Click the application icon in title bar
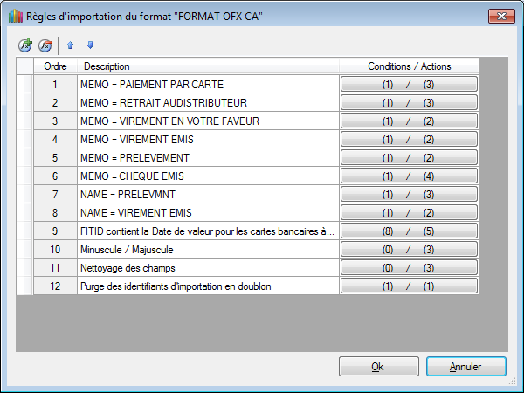 click(16, 17)
